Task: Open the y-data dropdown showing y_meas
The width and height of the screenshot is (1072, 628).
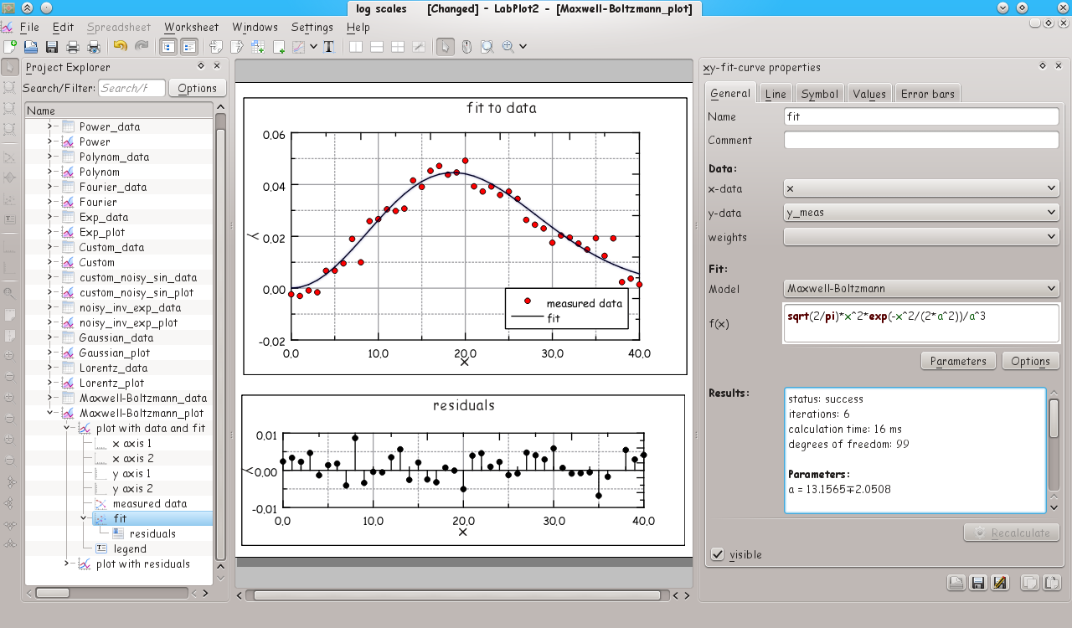Action: click(920, 212)
